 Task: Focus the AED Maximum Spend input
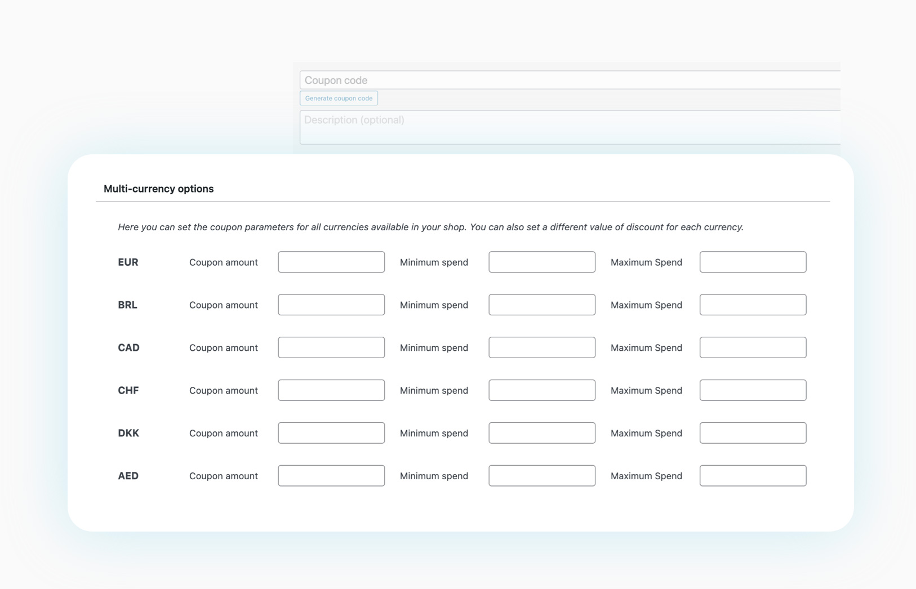pos(753,476)
